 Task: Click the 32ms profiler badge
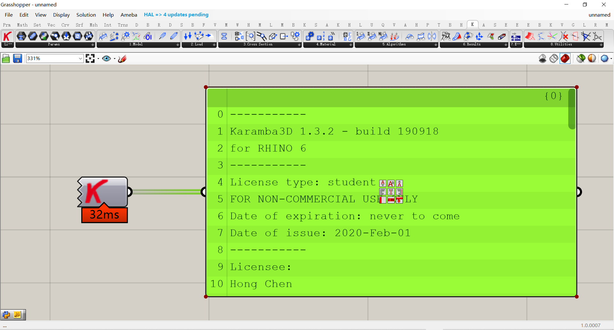[105, 215]
